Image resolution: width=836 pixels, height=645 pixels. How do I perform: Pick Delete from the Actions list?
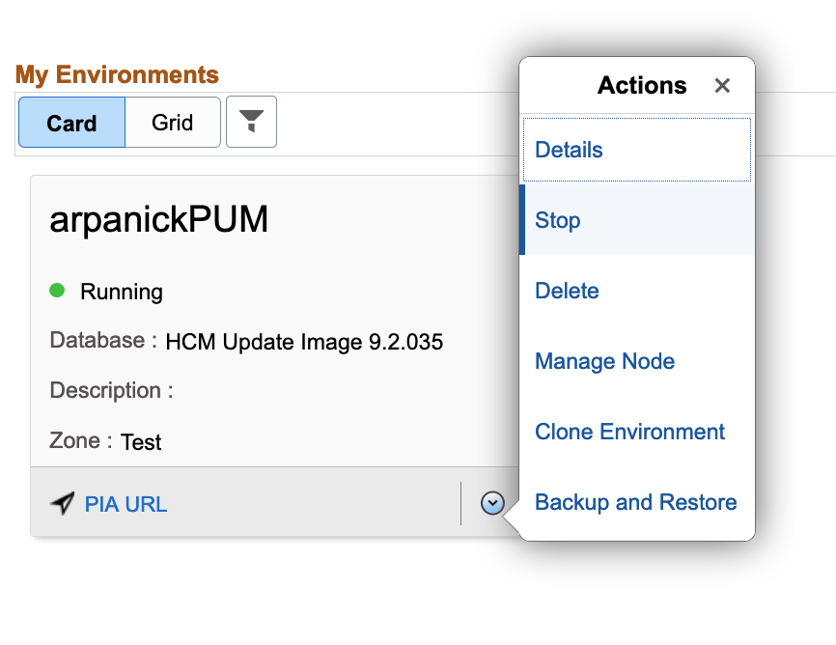(567, 291)
